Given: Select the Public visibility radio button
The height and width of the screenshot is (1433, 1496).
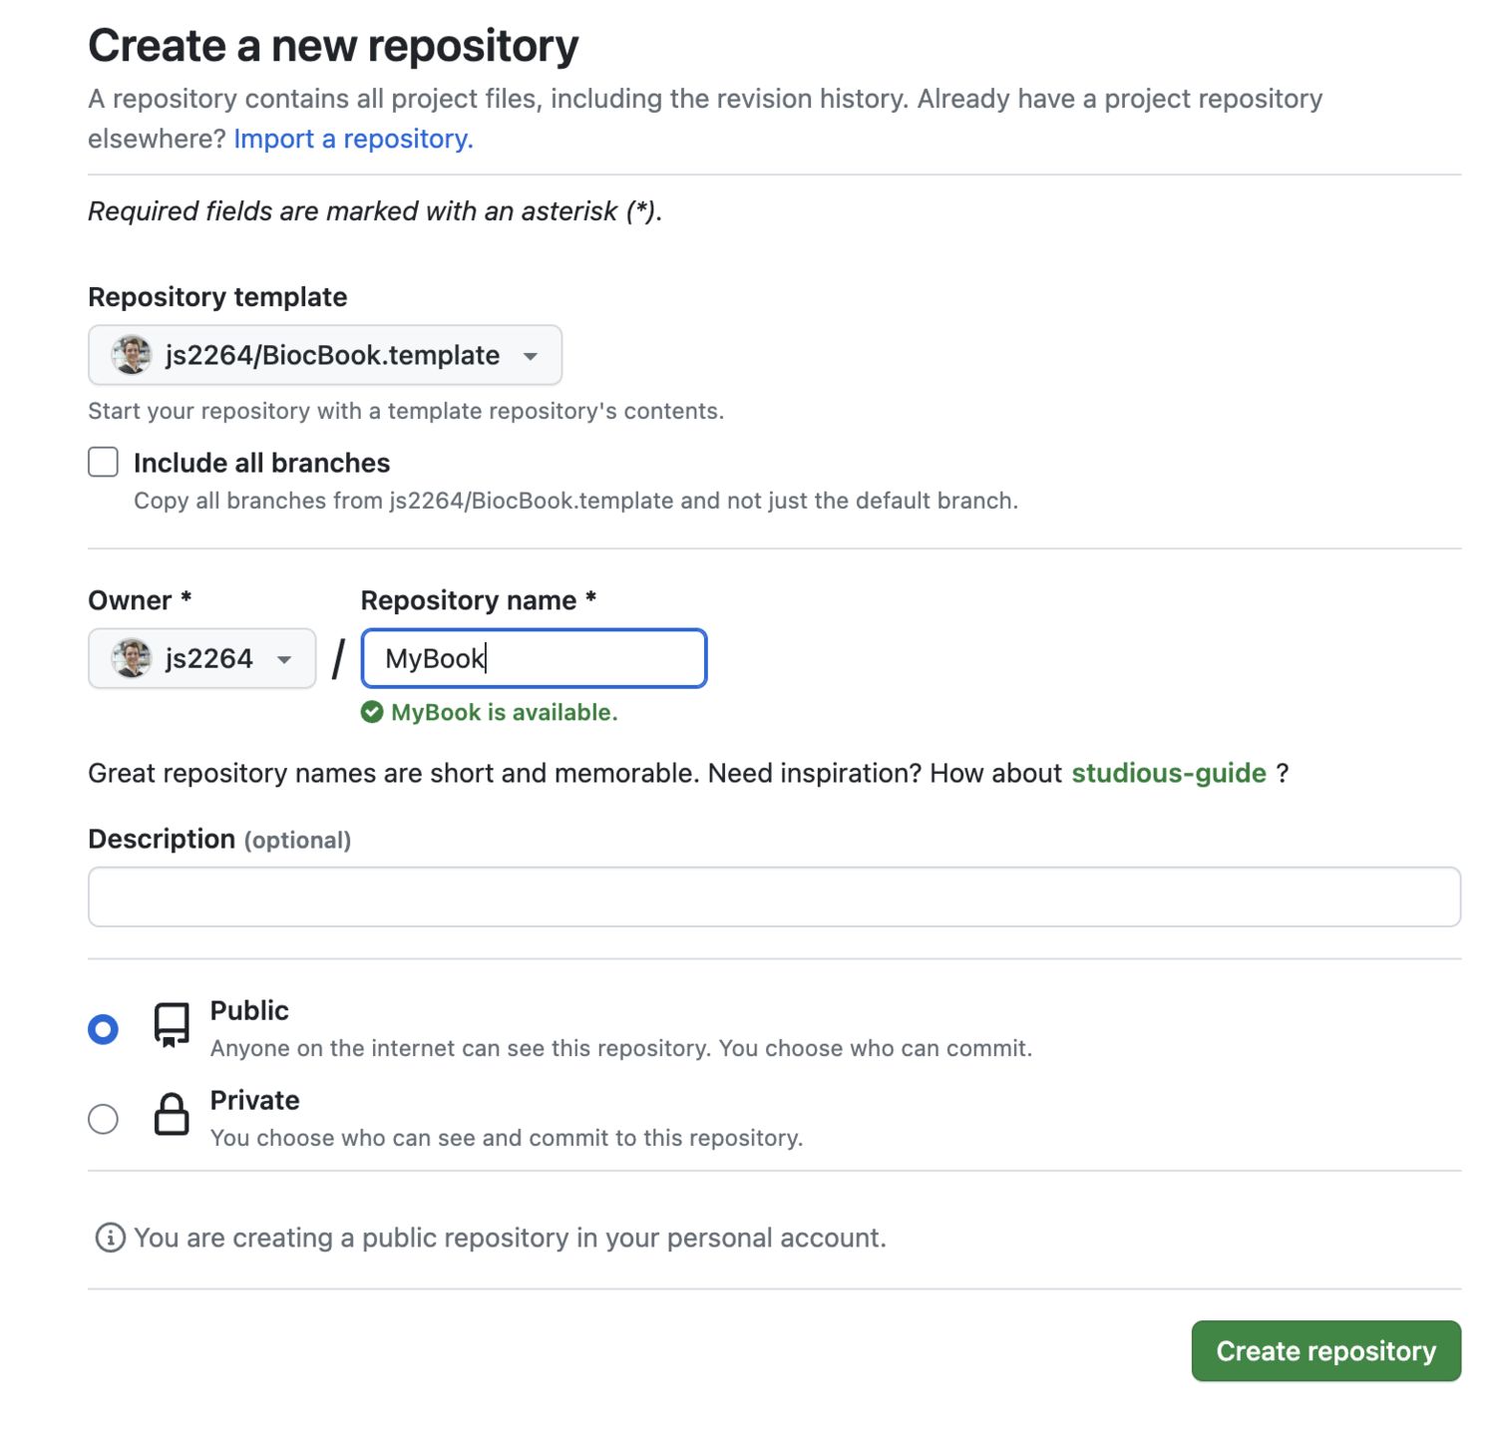Looking at the screenshot, I should (104, 1029).
